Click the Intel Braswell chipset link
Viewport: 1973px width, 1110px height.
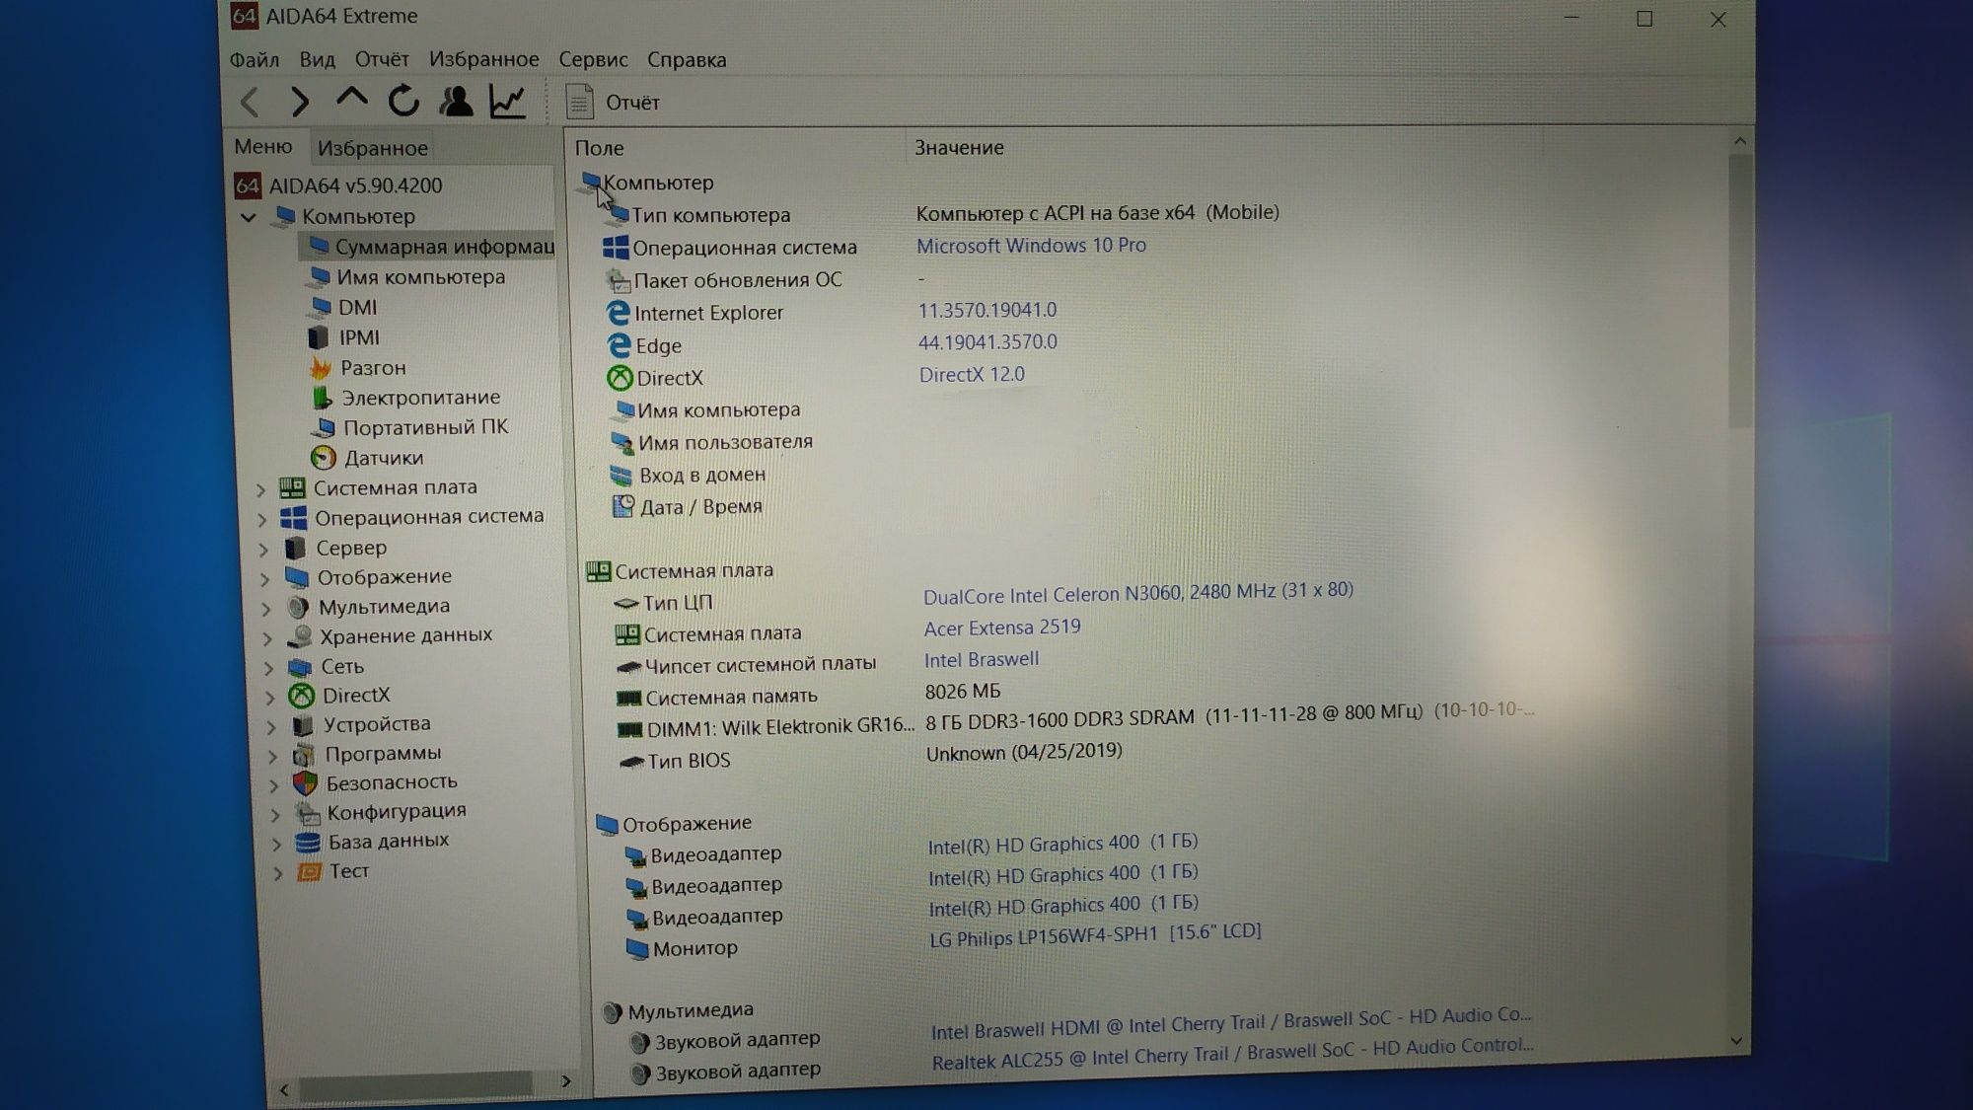tap(982, 660)
